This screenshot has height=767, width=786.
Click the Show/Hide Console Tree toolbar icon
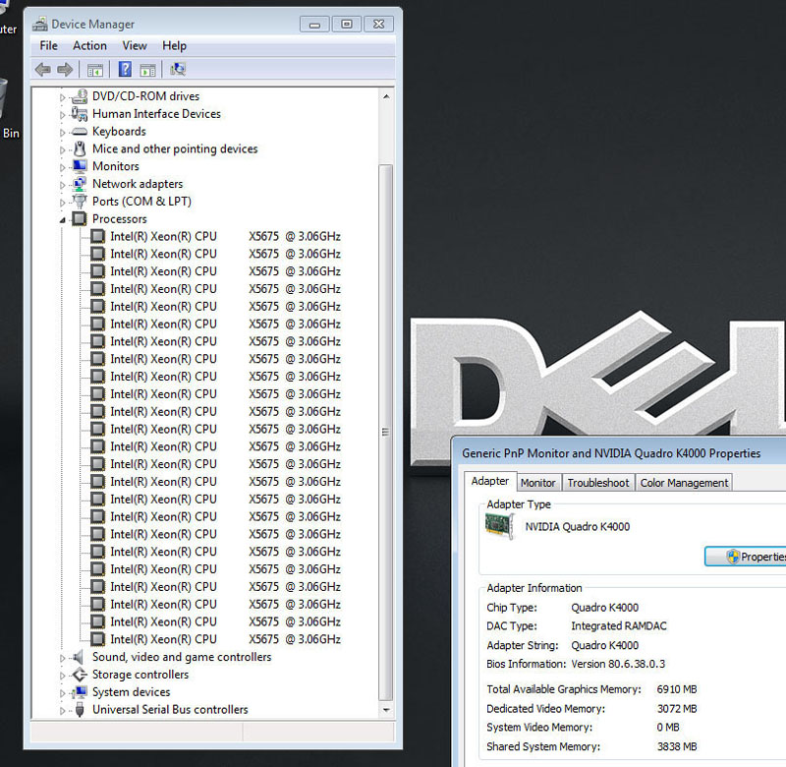click(x=94, y=70)
